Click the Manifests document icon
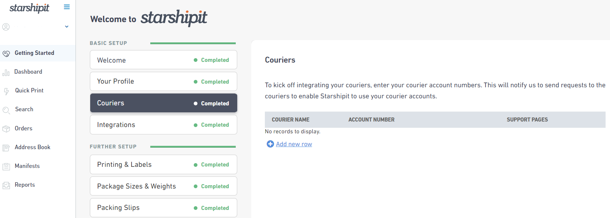Image resolution: width=610 pixels, height=218 pixels. point(6,166)
